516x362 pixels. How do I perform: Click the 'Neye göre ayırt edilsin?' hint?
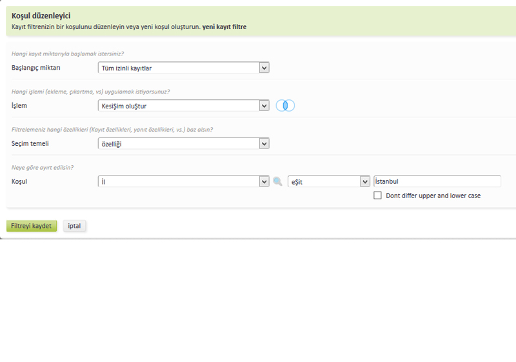click(43, 168)
